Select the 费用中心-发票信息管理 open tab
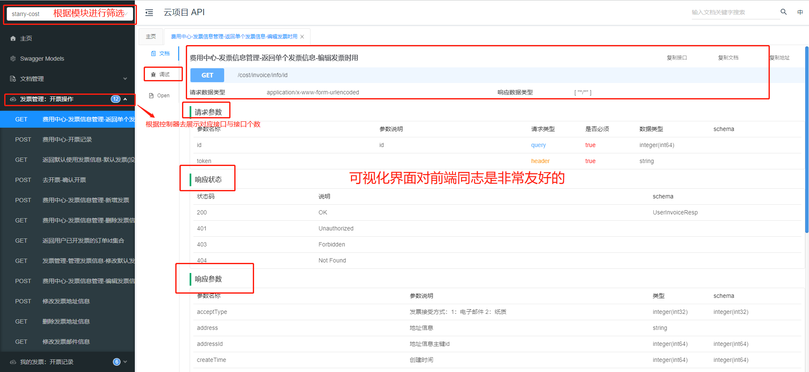The image size is (809, 372). tap(234, 37)
